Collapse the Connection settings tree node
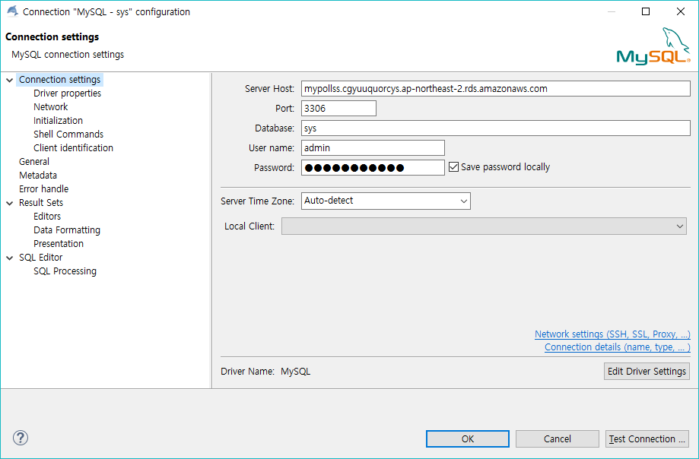Viewport: 699px width, 459px height. point(9,80)
